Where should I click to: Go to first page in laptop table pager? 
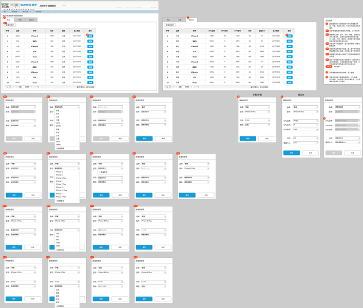pyautogui.click(x=174, y=87)
